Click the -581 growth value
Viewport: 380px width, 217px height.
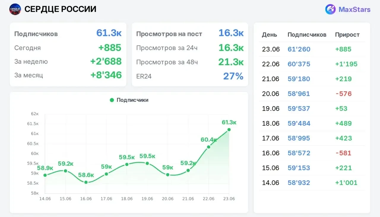(343, 153)
